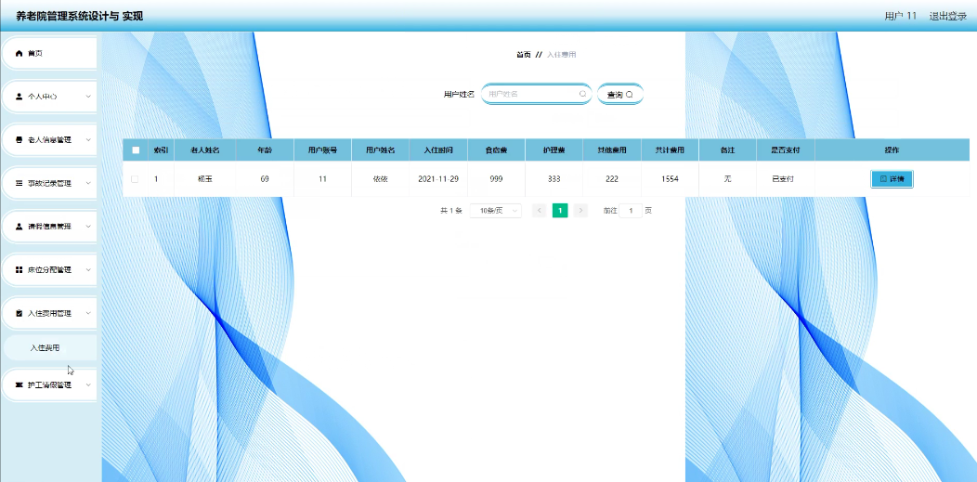This screenshot has width=977, height=482.
Task: Click the 999 食宿费 cell
Action: pyautogui.click(x=496, y=178)
